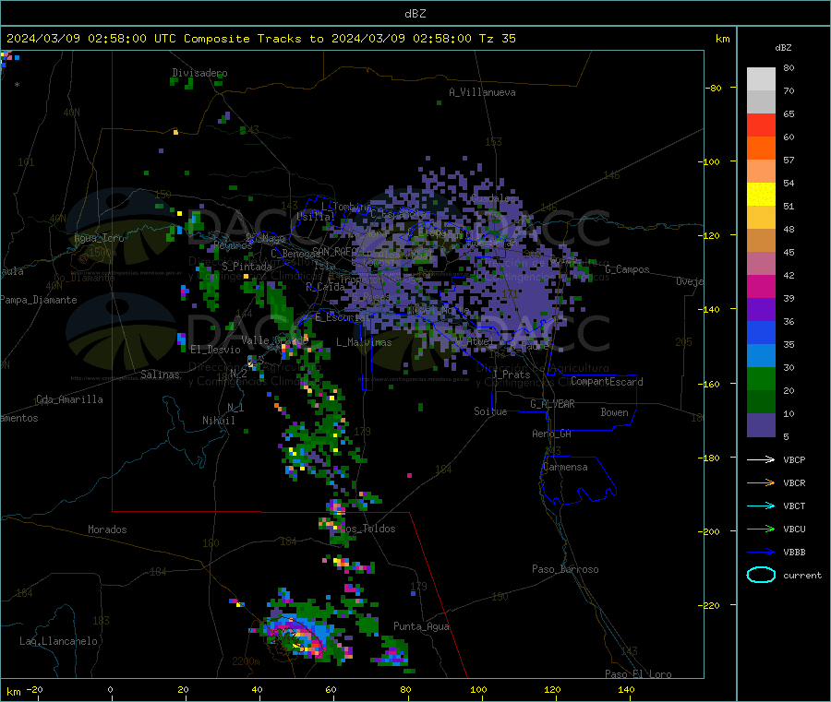The width and height of the screenshot is (831, 702).
Task: Click the blue VBBB arrow legend icon
Action: [x=761, y=552]
